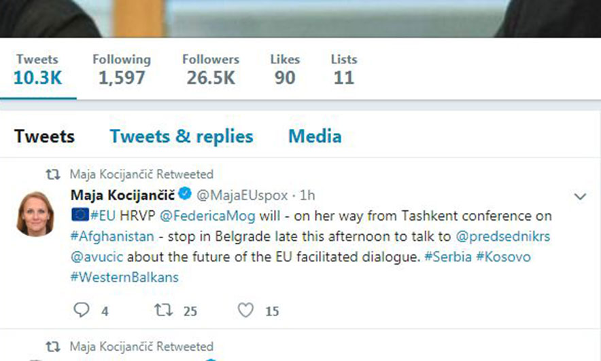Click the verified badge next to Maja Kocijančič

tap(185, 195)
